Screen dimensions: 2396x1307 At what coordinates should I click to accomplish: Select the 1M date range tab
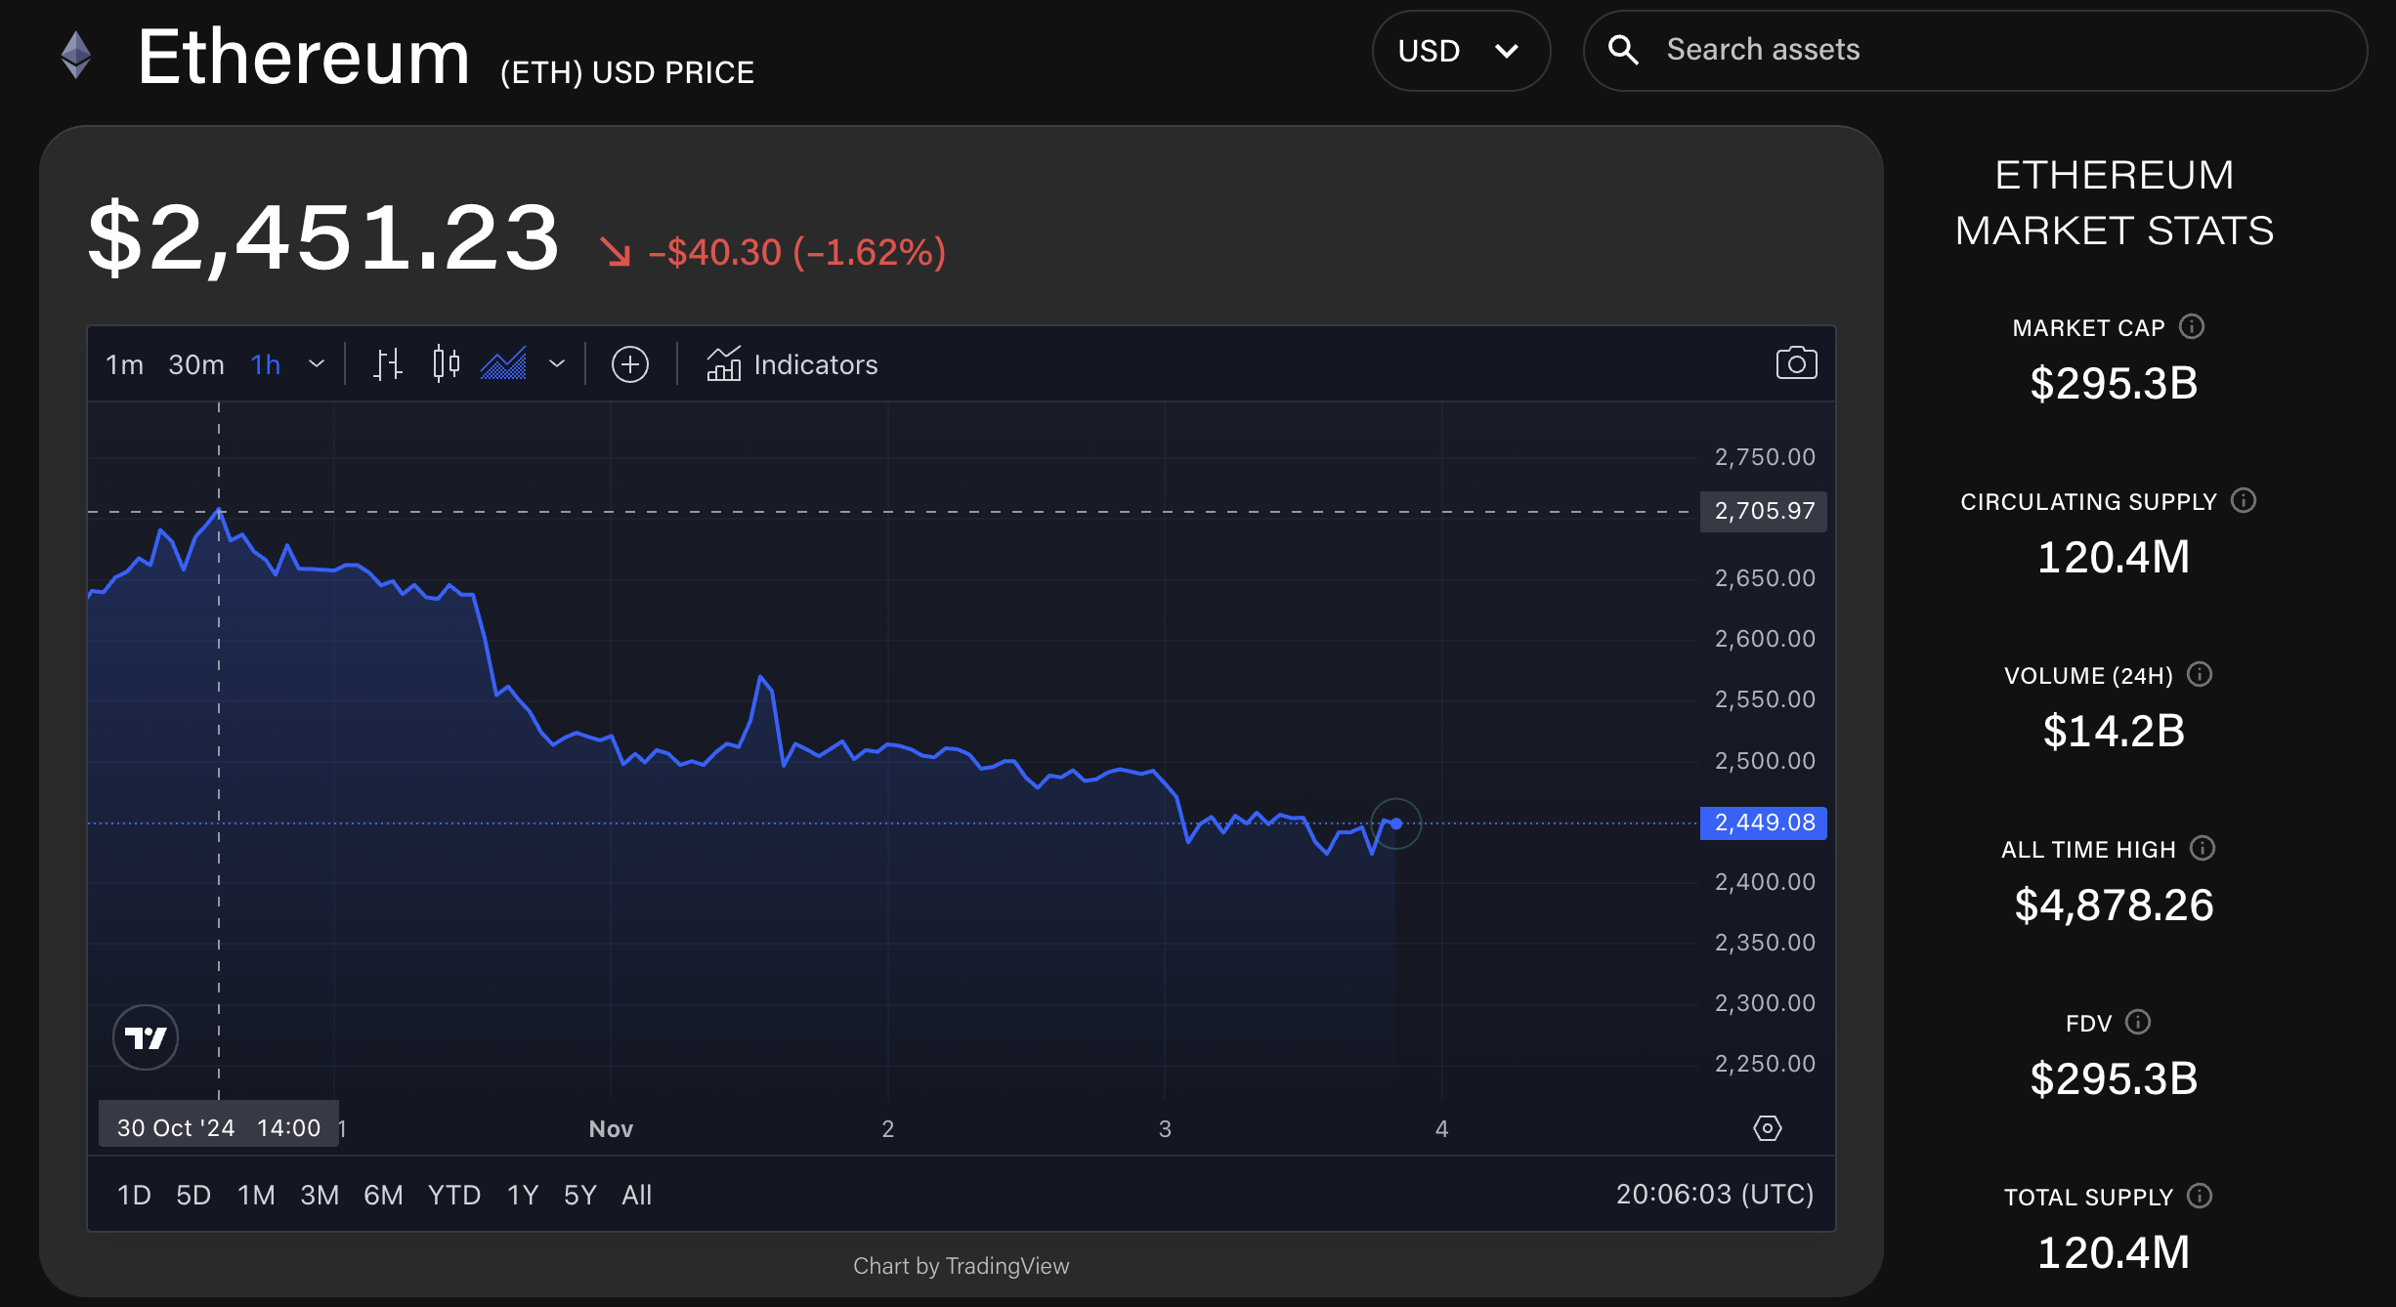coord(256,1195)
